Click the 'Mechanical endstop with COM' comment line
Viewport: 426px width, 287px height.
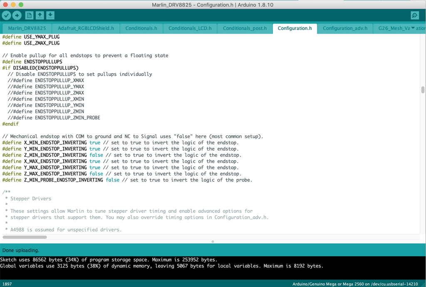133,136
